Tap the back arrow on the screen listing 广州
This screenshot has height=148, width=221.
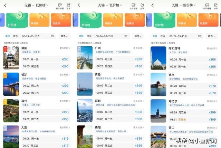click(x=79, y=6)
